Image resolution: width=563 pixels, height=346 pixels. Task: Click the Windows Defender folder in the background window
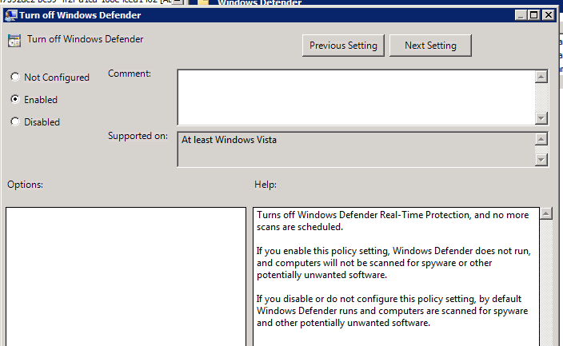click(x=204, y=3)
